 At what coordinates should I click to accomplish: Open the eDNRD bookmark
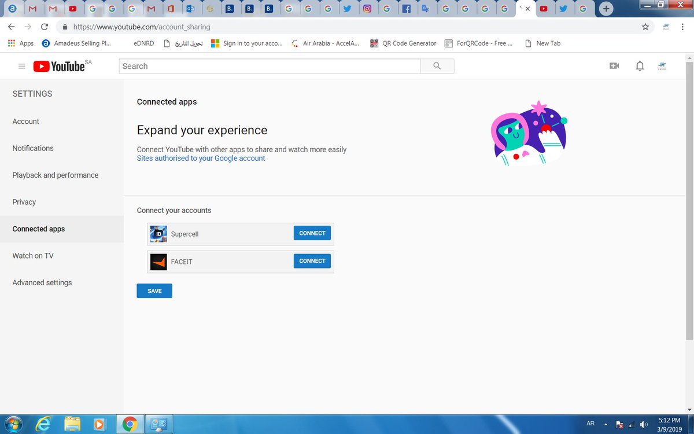143,43
